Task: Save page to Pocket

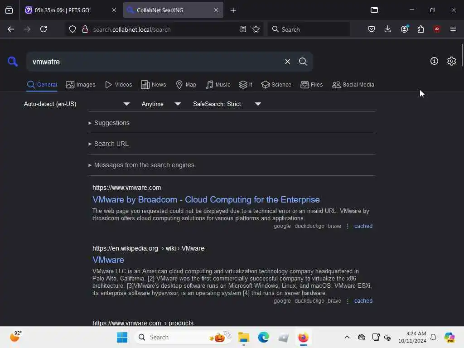Action: (372, 29)
